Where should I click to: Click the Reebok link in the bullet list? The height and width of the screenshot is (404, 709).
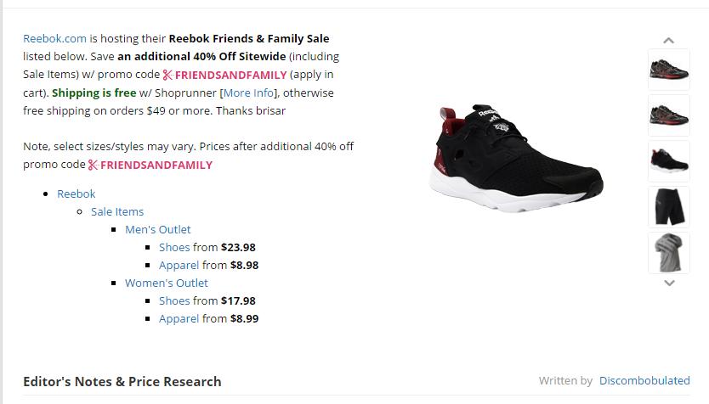77,194
